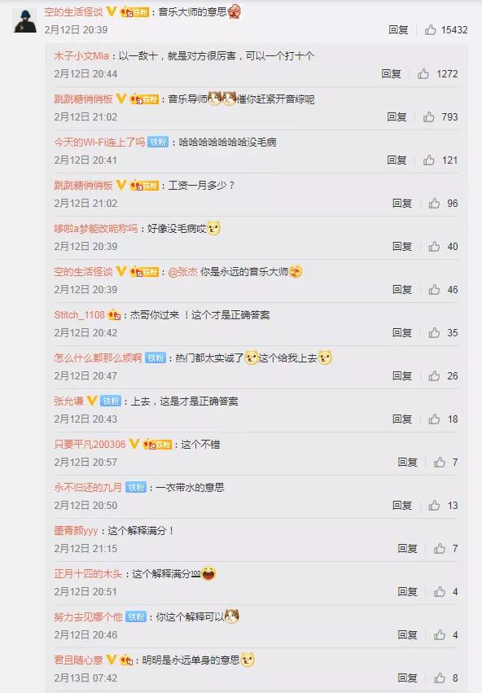Screen dimensions: 482x693
Task: Like 君且随心意's comment
Action: coord(439,678)
